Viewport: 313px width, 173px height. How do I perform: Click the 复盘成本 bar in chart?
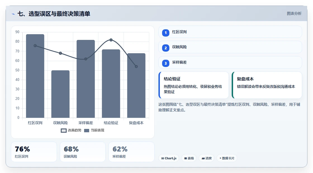tap(136, 85)
